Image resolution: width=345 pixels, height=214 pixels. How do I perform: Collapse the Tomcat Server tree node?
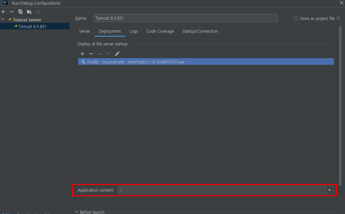coord(3,19)
